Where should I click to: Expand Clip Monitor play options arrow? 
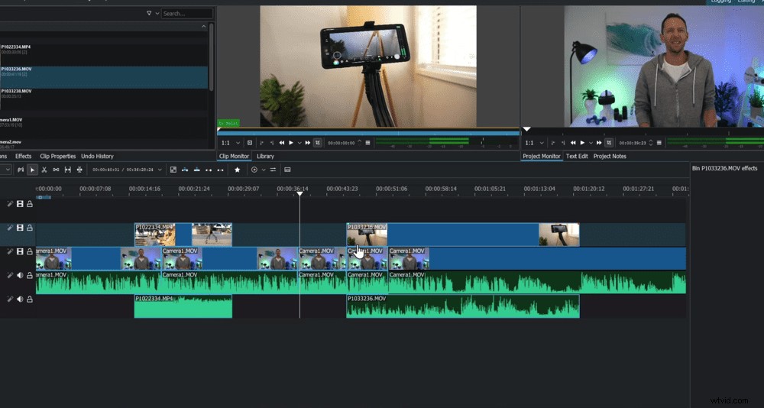pyautogui.click(x=299, y=143)
